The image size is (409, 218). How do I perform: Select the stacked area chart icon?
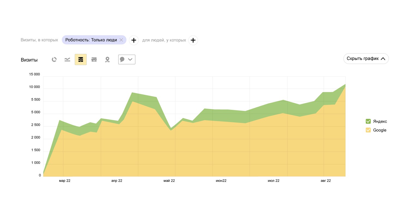81,59
